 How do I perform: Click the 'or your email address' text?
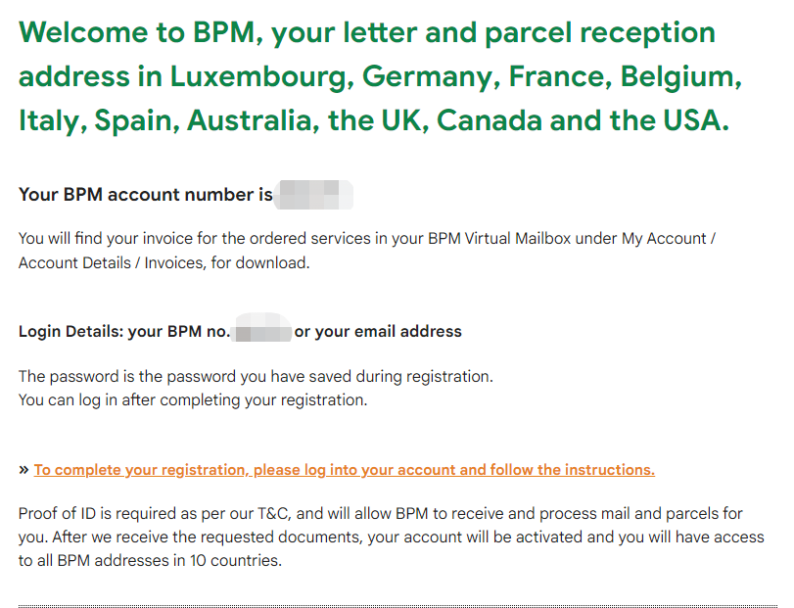(x=378, y=332)
